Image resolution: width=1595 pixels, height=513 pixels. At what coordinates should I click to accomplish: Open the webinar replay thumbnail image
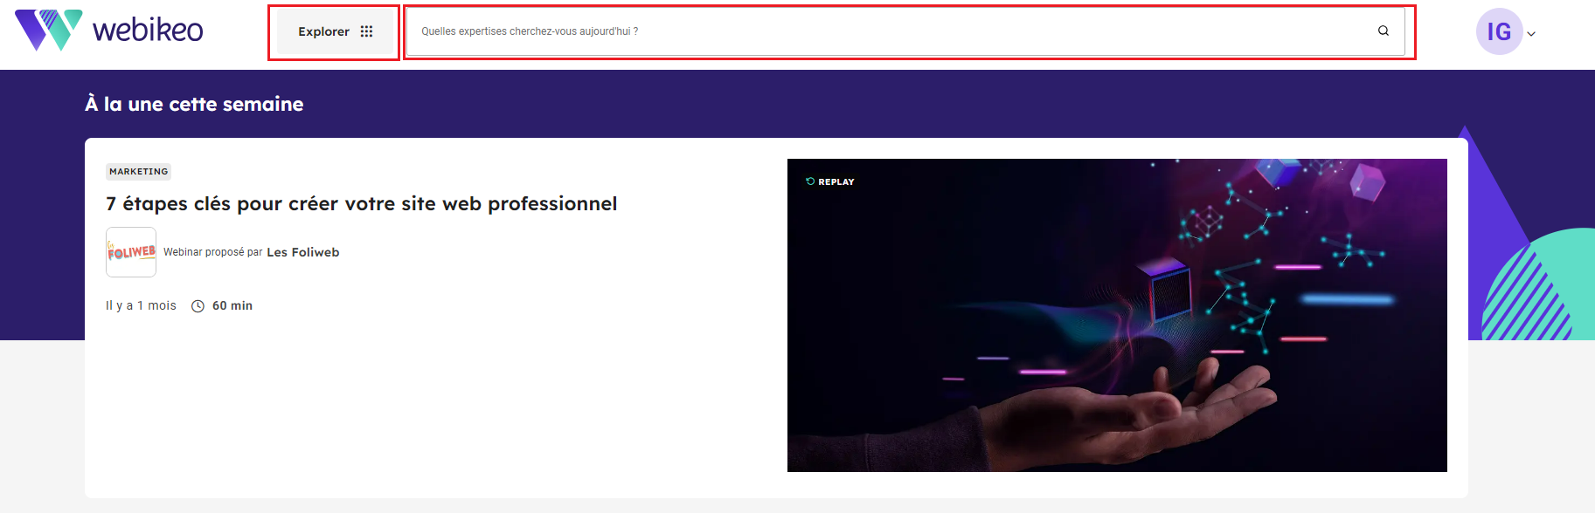(1117, 315)
